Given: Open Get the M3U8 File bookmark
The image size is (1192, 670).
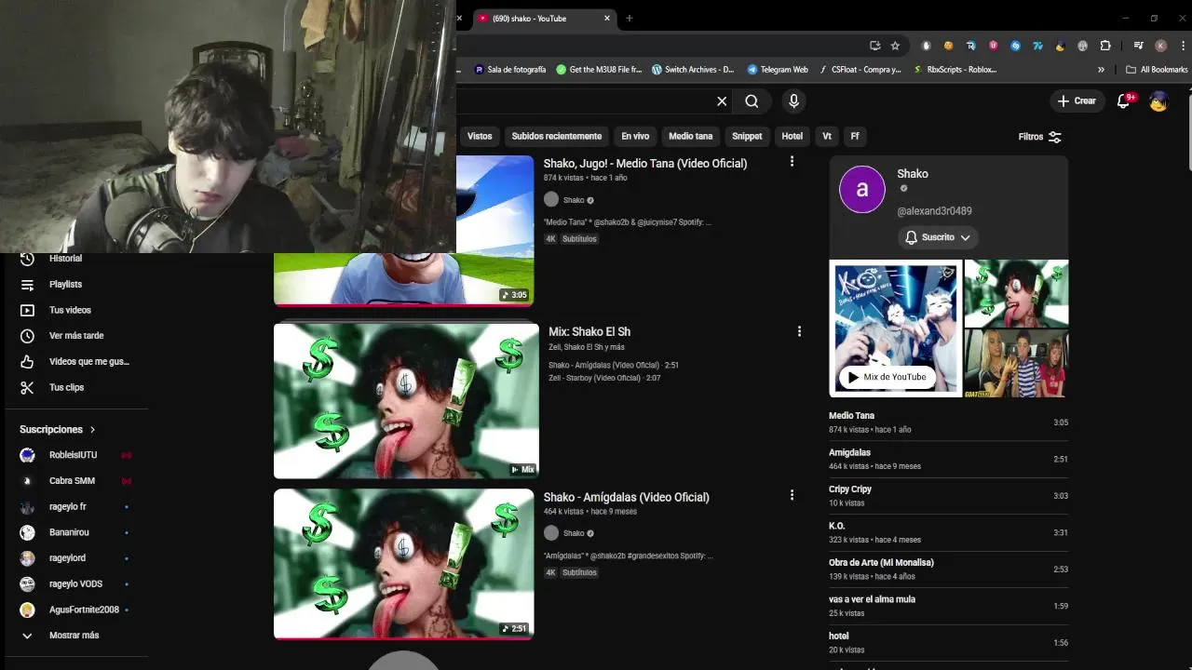Looking at the screenshot, I should [599, 70].
